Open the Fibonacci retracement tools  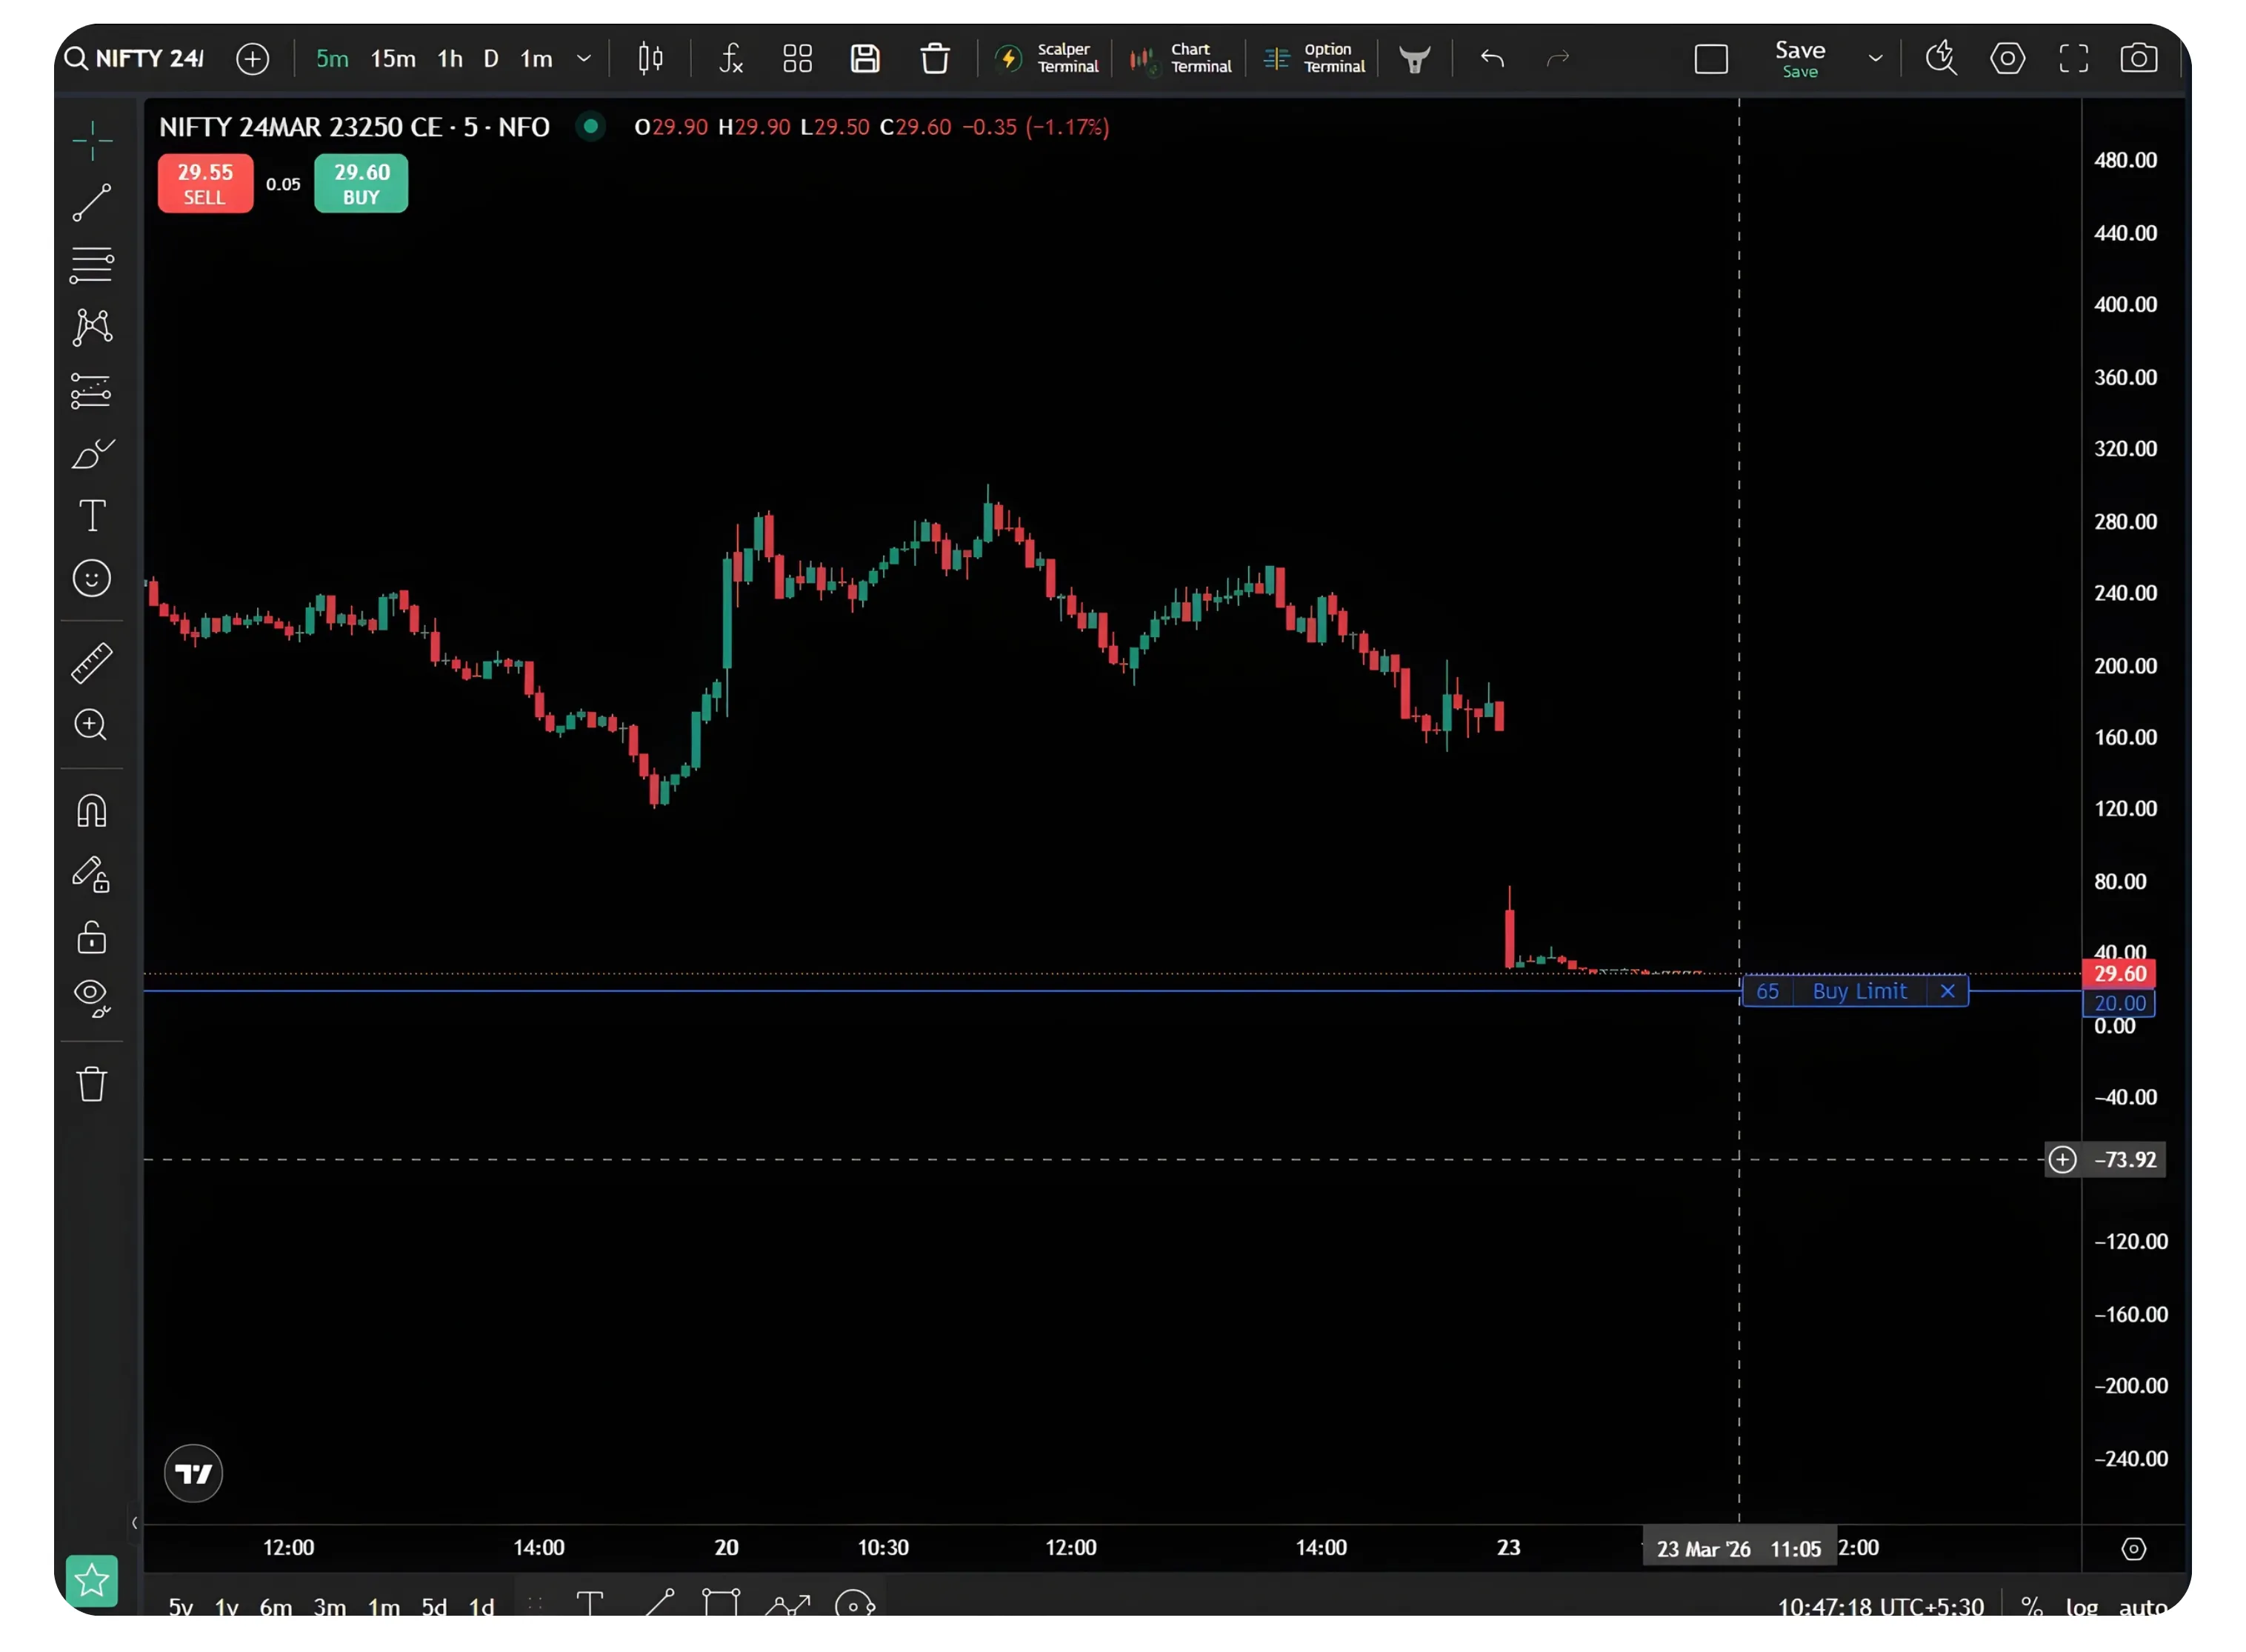(91, 265)
